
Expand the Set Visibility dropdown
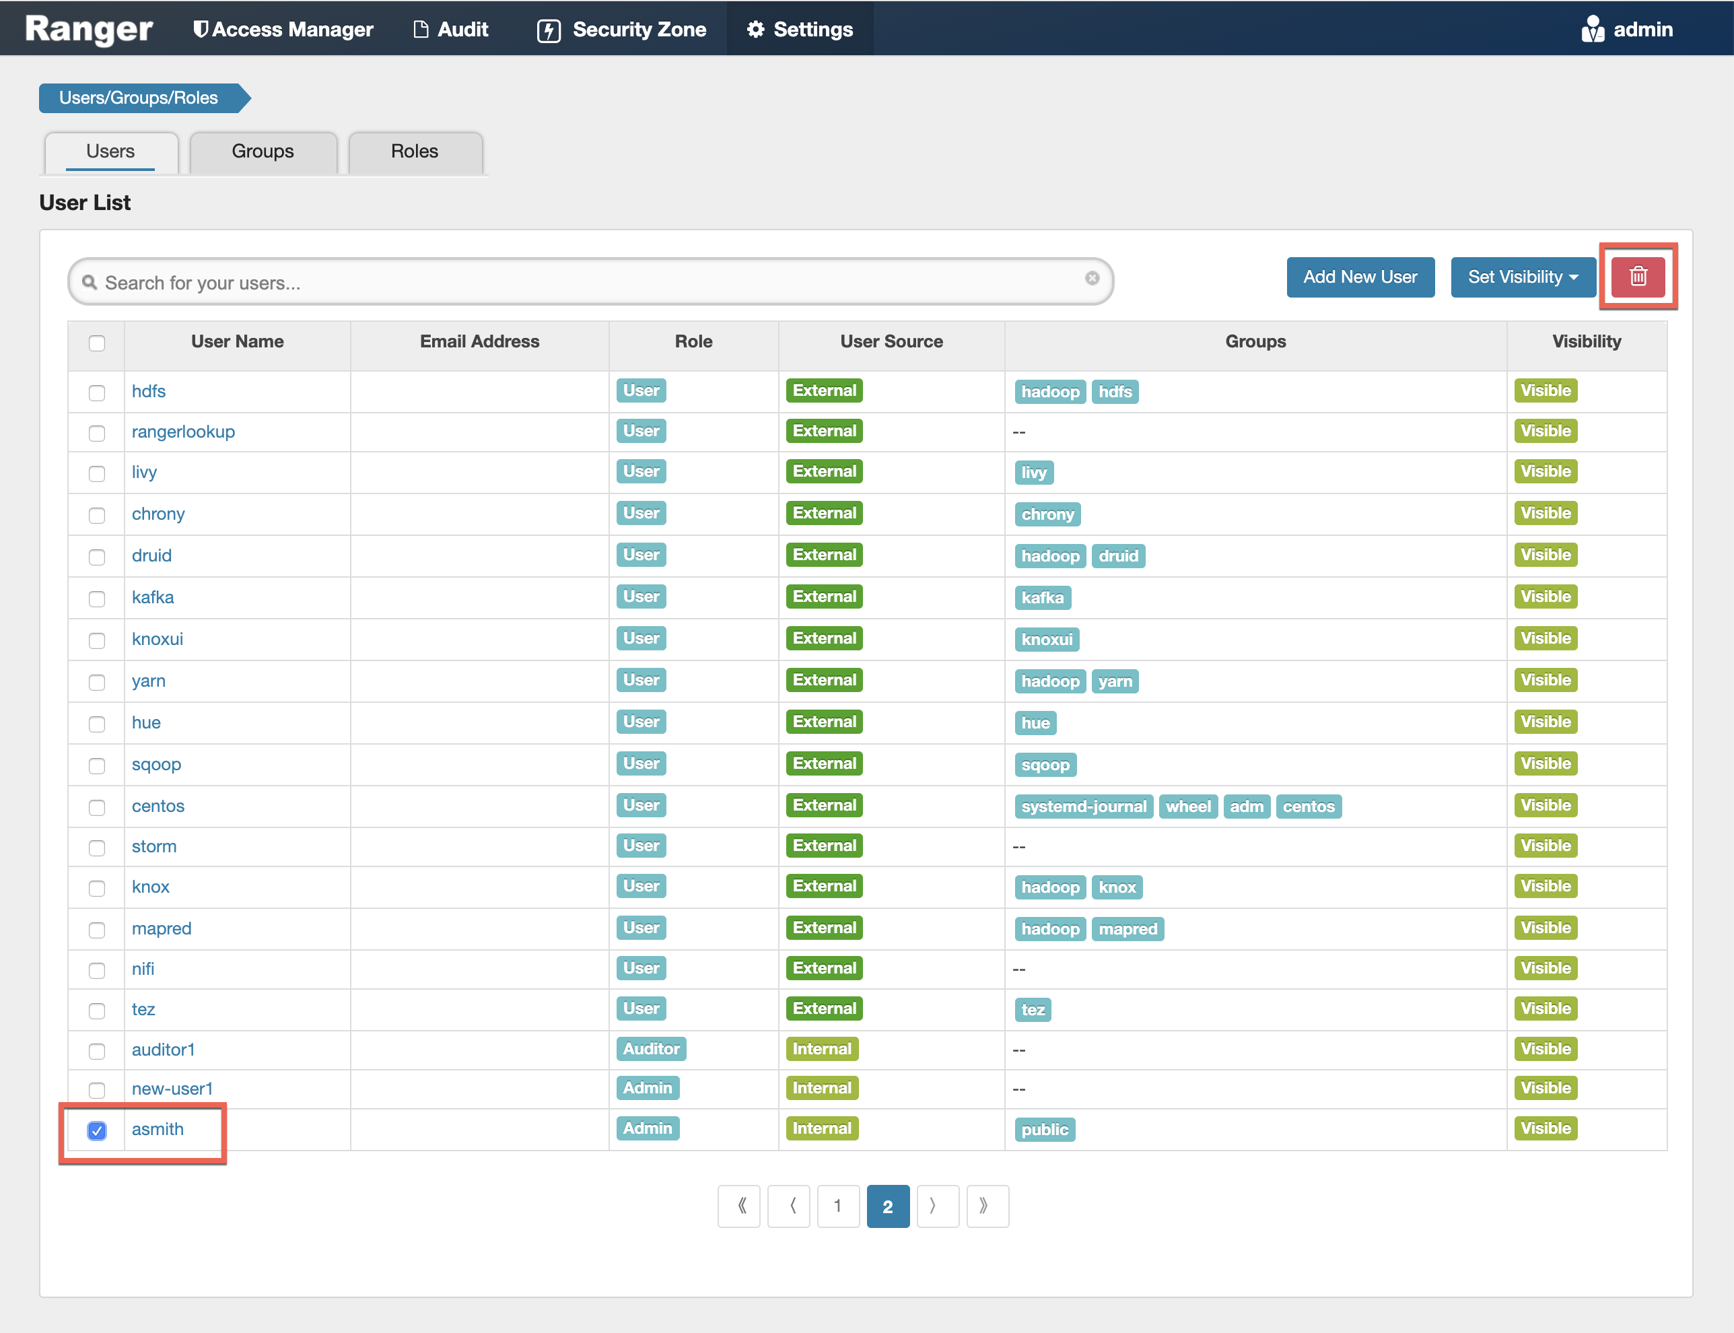[1522, 277]
